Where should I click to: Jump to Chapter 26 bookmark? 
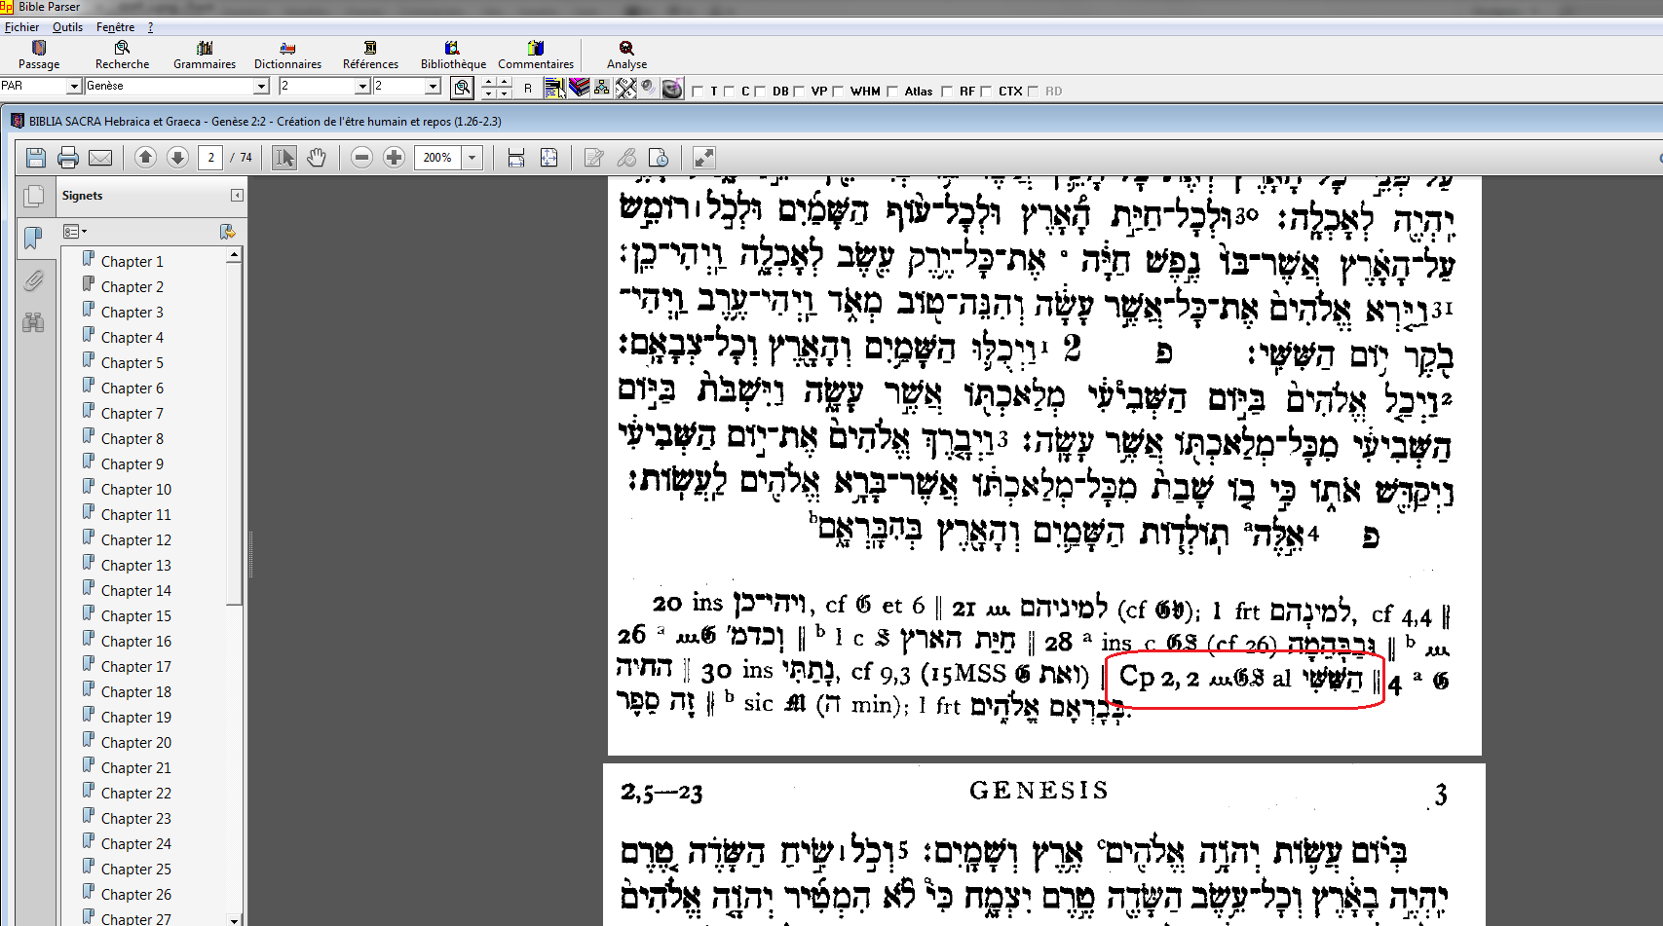135,894
